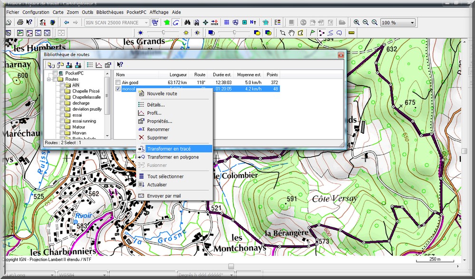Select the yellow ruler measurement tool
475x279 pixels.
(x=351, y=33)
